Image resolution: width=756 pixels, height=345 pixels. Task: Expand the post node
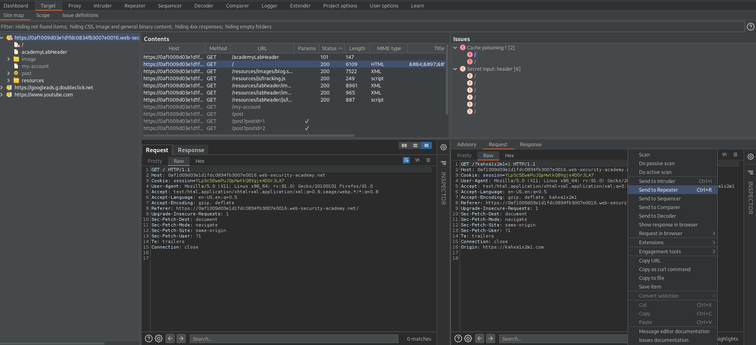coord(9,73)
